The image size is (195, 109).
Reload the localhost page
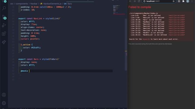tap(139, 1)
